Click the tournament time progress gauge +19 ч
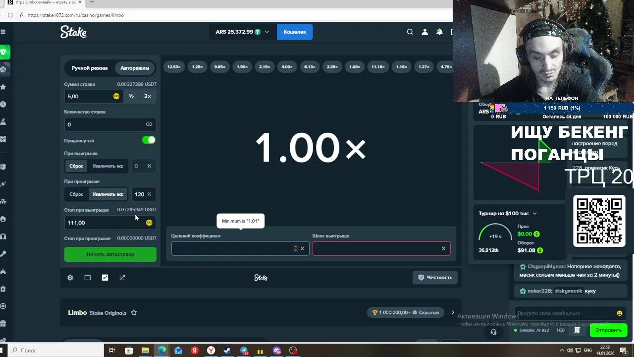This screenshot has height=357, width=634. [x=495, y=237]
